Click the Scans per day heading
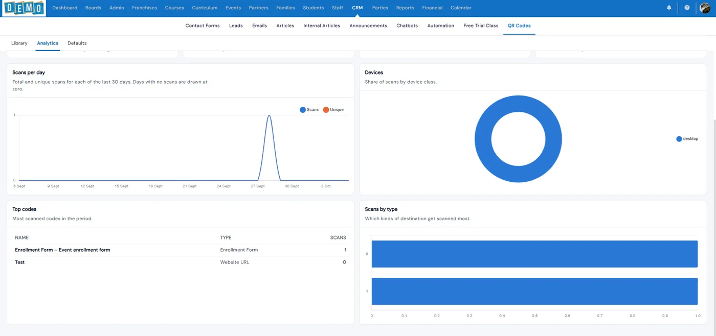 click(x=29, y=73)
